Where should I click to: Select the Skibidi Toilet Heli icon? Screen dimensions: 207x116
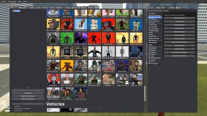tap(136, 25)
